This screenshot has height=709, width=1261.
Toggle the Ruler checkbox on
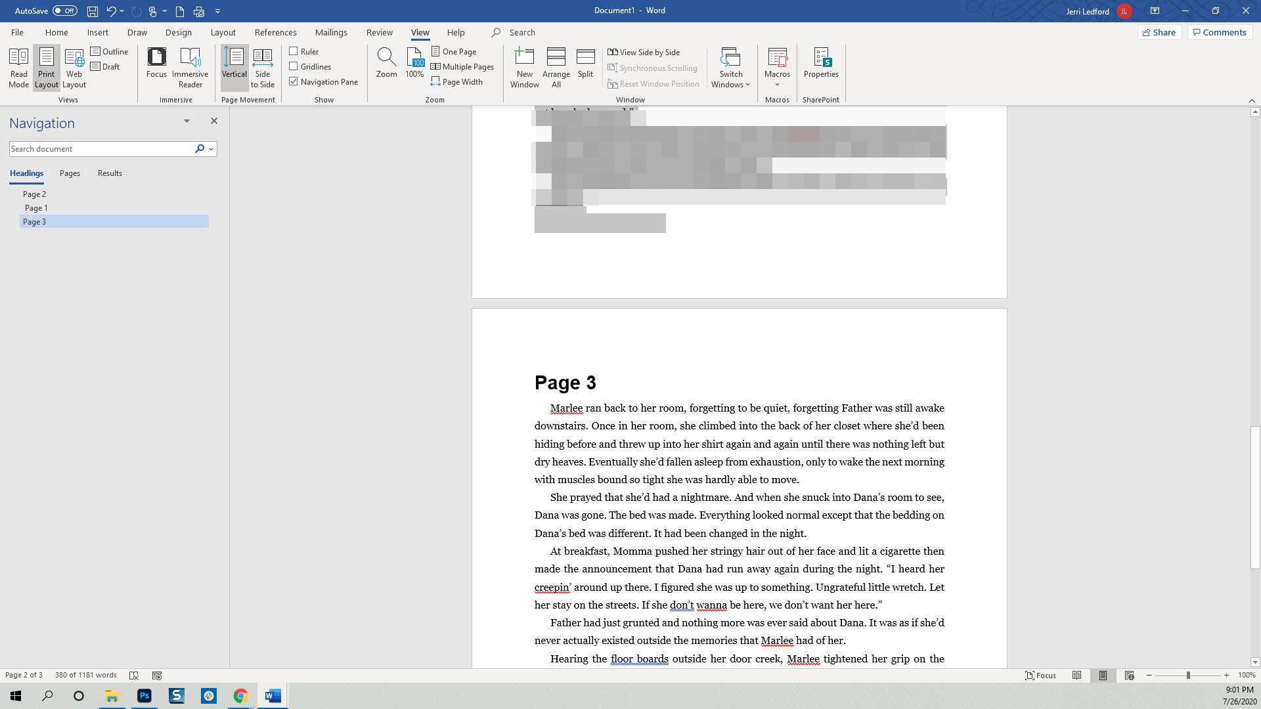coord(294,51)
